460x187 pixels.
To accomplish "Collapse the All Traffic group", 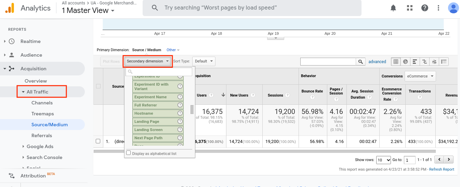I will coord(23,92).
